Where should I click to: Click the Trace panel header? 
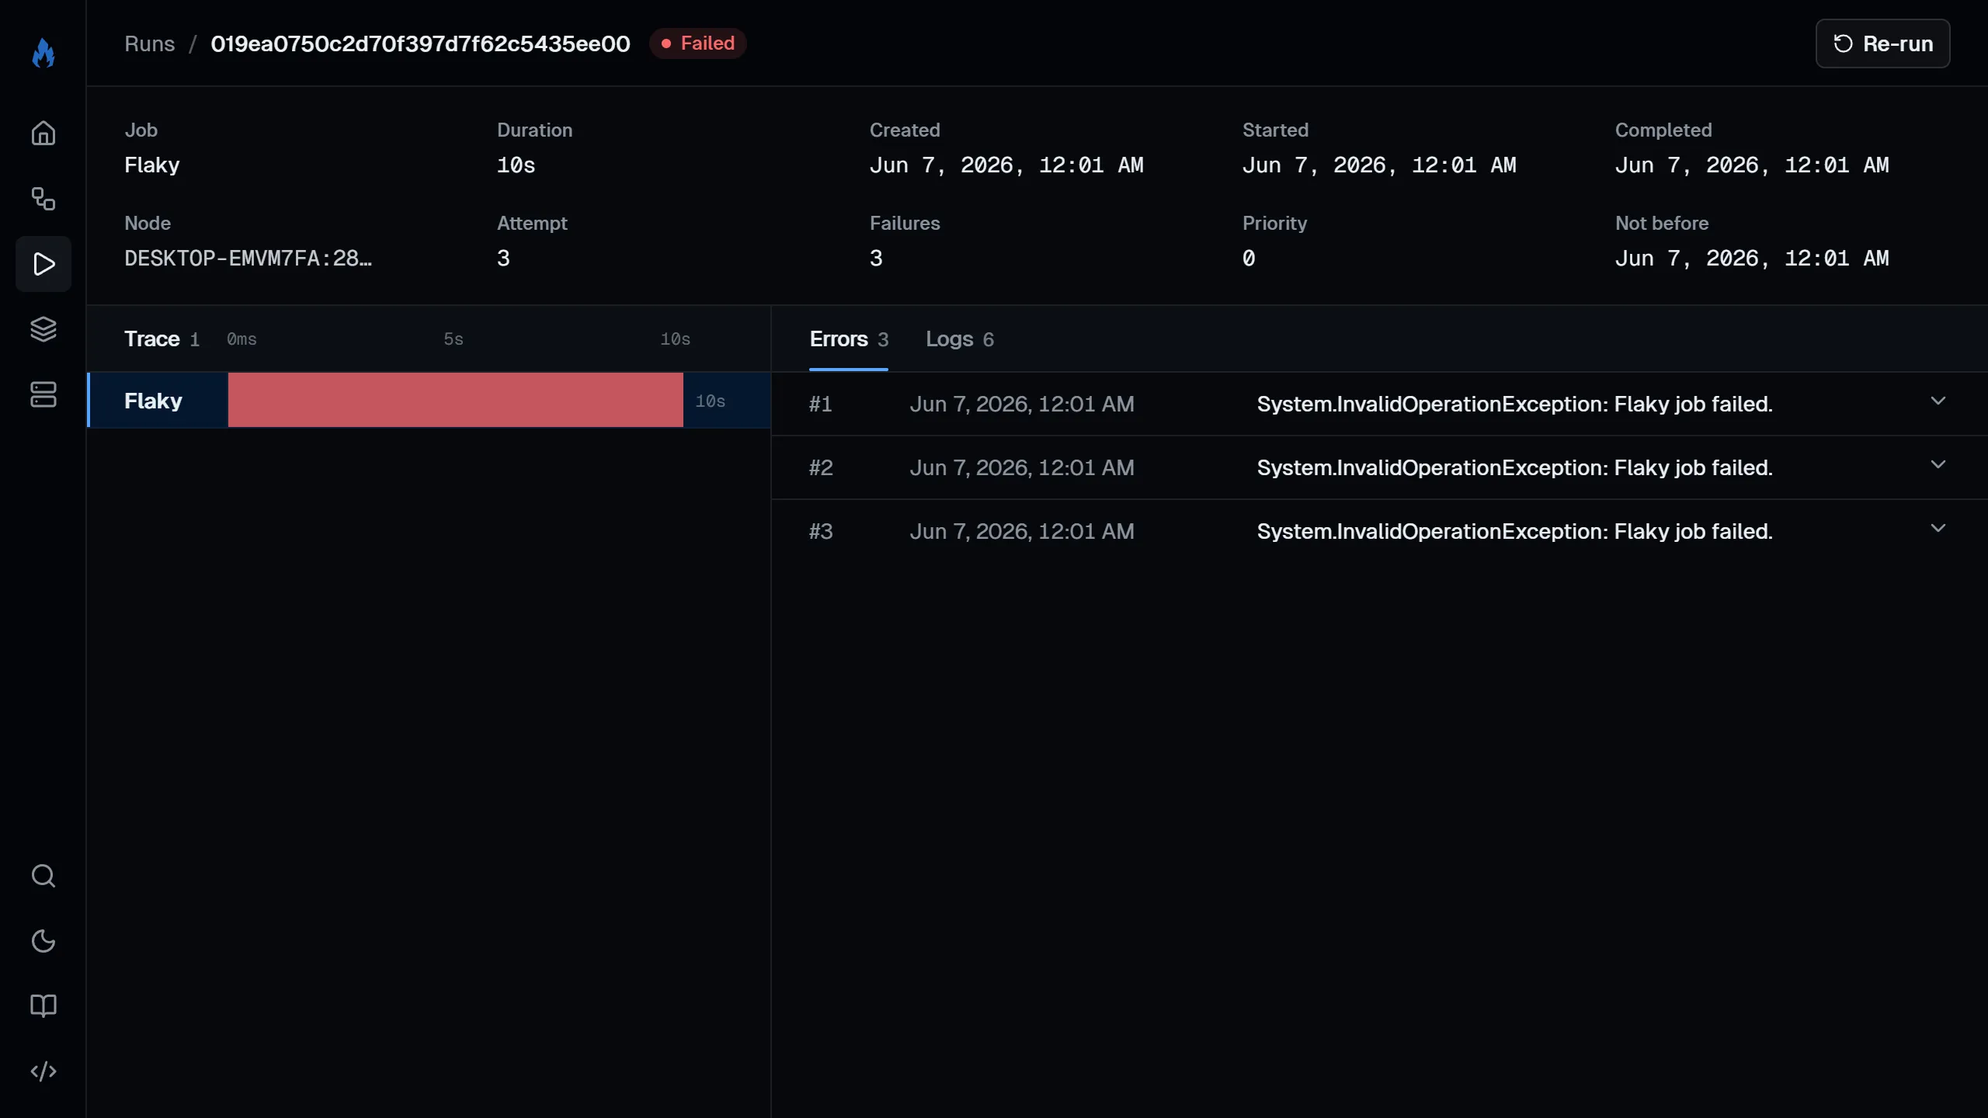(x=152, y=339)
